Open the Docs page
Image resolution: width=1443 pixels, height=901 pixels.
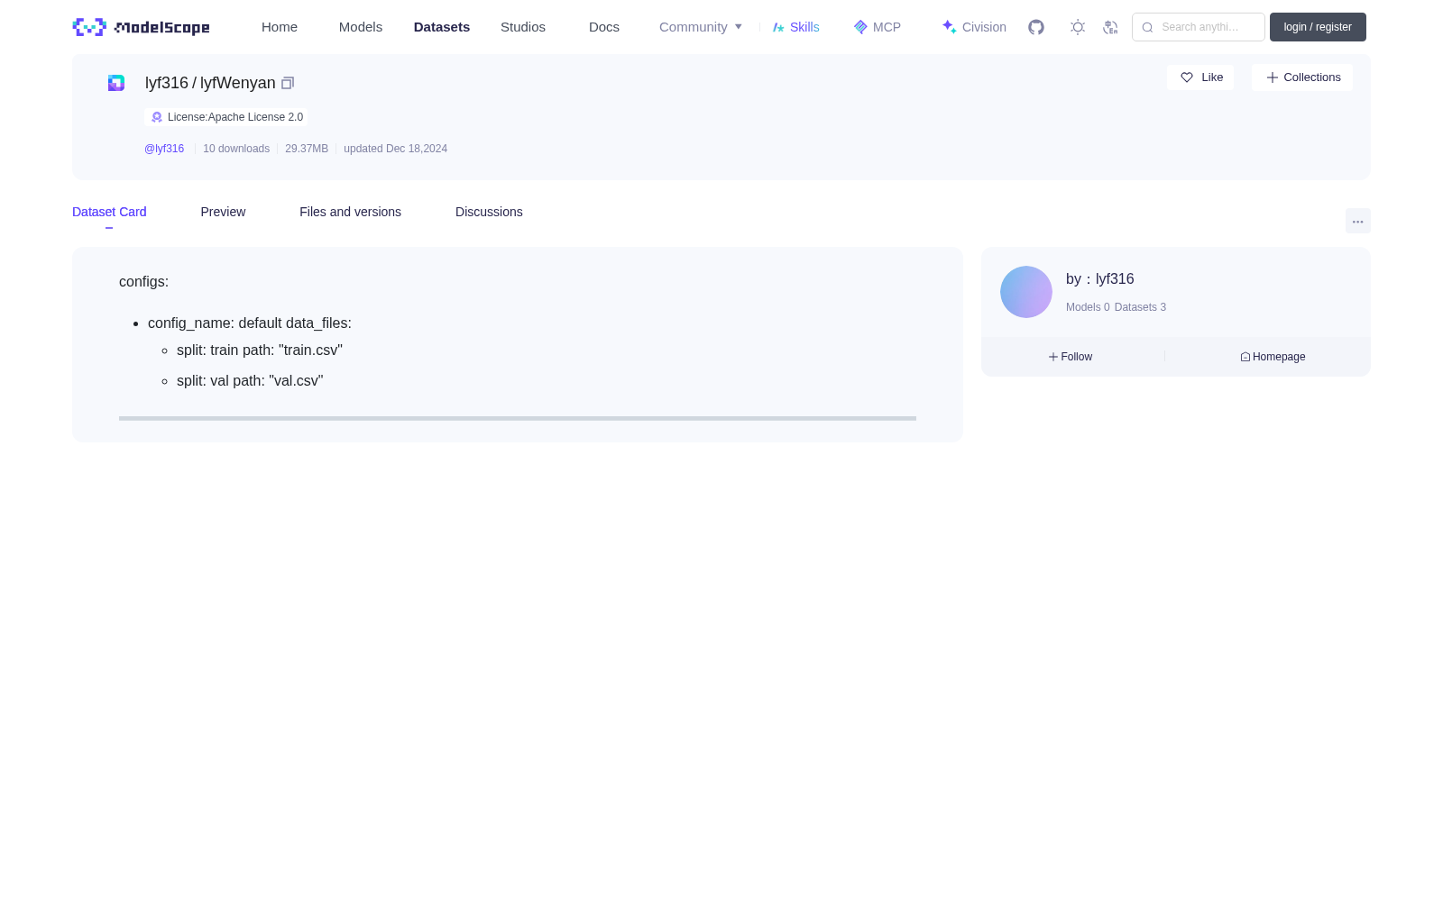604,27
